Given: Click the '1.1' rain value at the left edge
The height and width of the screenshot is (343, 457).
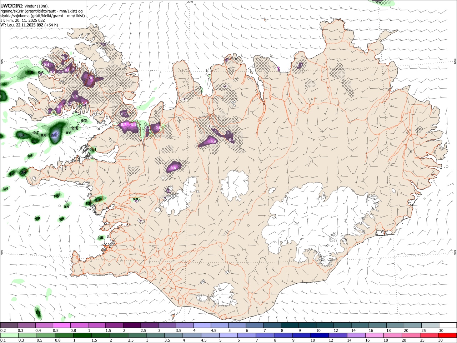Looking at the screenshot, I should pyautogui.click(x=5, y=189).
